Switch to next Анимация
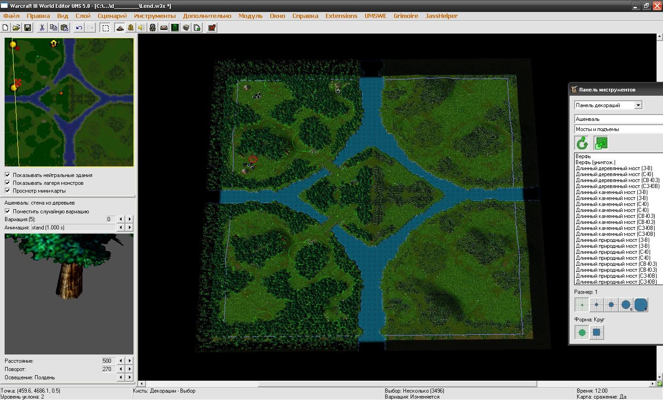 tap(129, 228)
